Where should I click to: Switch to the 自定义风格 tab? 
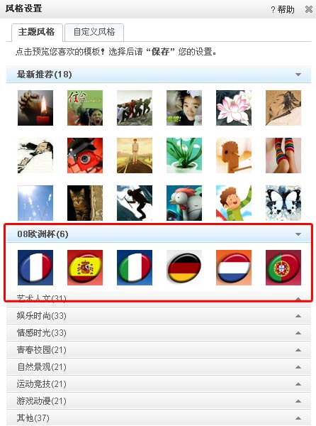tap(94, 33)
